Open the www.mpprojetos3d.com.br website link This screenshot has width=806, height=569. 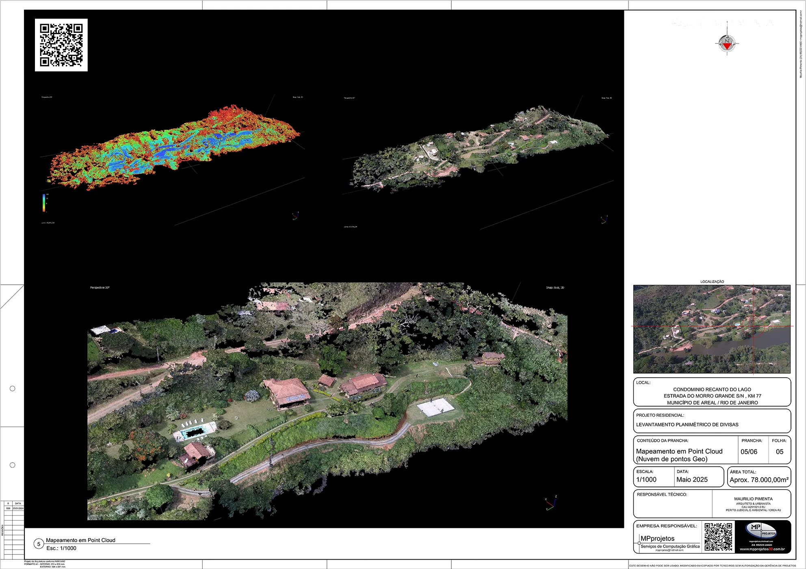click(762, 549)
